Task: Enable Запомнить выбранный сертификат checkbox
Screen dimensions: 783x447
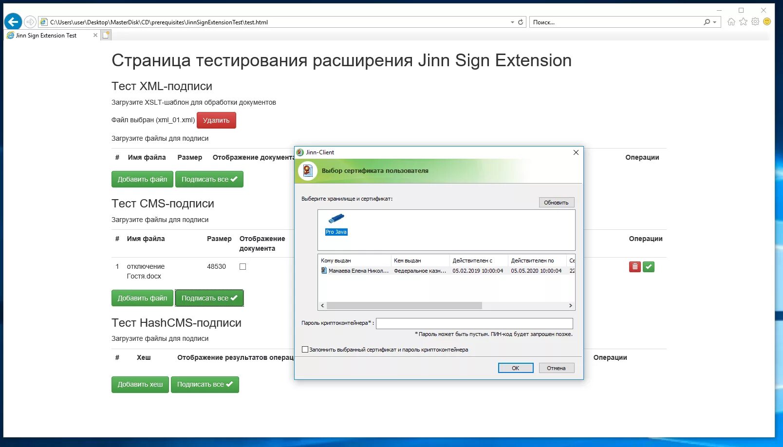Action: pyautogui.click(x=305, y=350)
